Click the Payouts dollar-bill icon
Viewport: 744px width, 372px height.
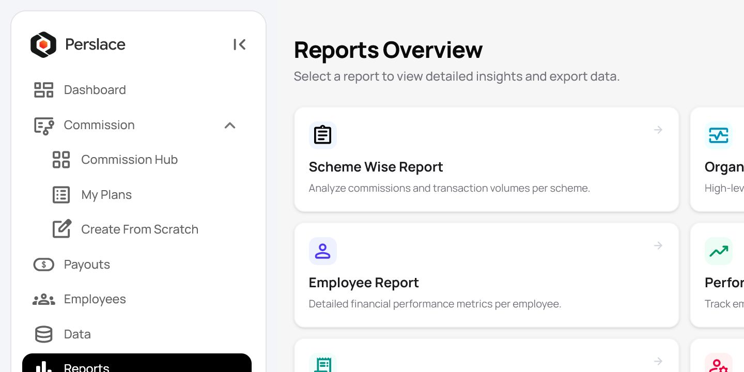click(44, 265)
